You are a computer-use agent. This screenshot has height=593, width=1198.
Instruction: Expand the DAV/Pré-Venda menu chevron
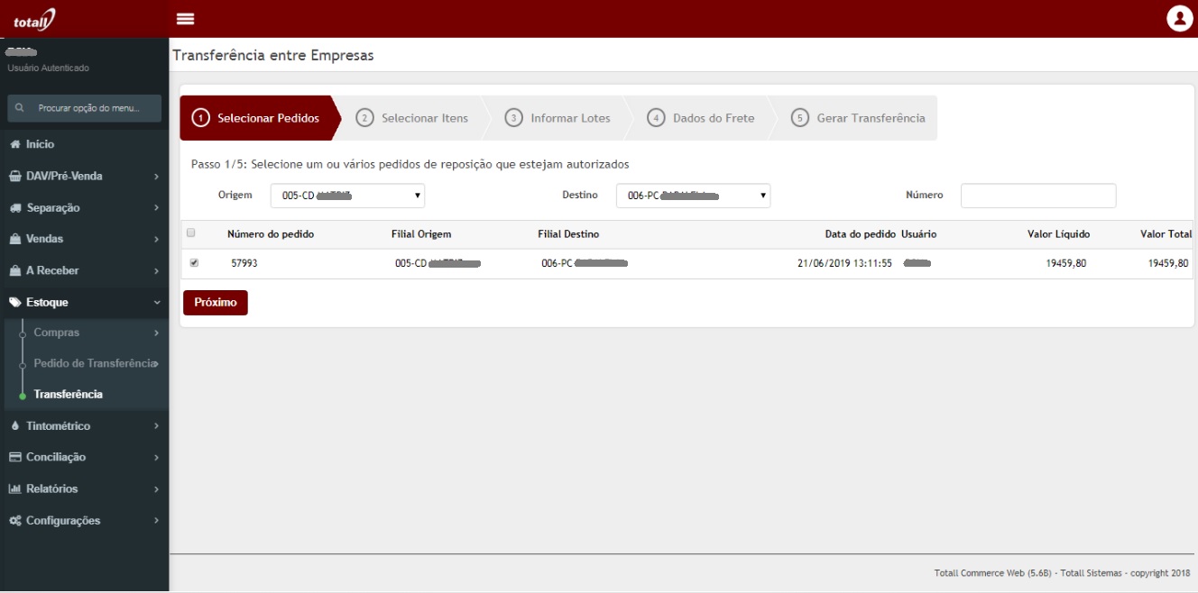156,177
